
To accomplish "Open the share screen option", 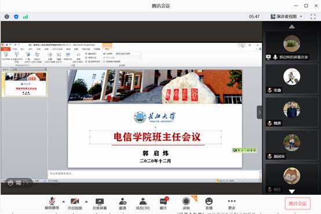I will [100, 204].
